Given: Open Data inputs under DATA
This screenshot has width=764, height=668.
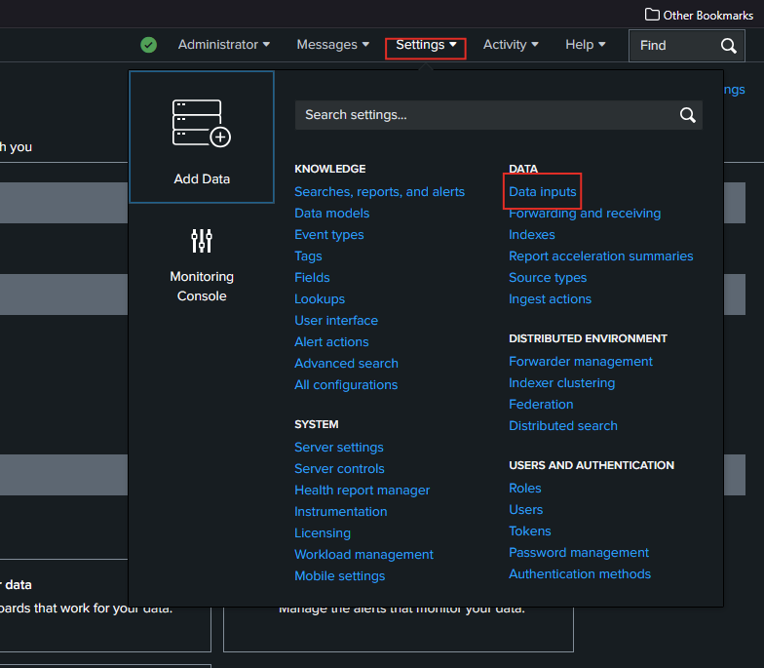Looking at the screenshot, I should coord(542,191).
